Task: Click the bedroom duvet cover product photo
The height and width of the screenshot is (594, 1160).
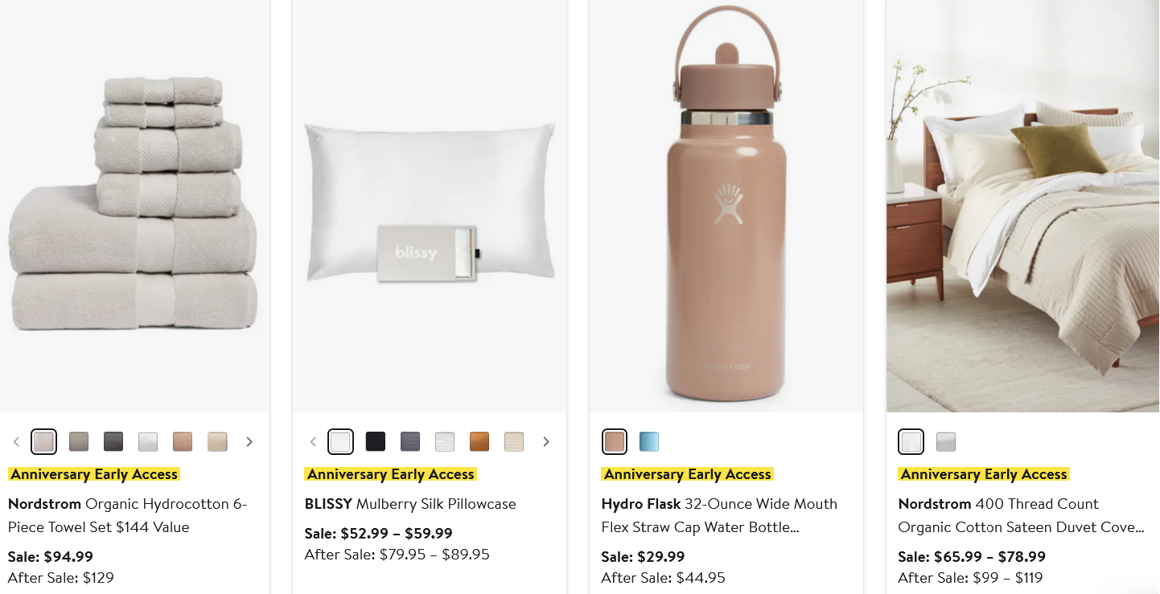Action: 1022,206
